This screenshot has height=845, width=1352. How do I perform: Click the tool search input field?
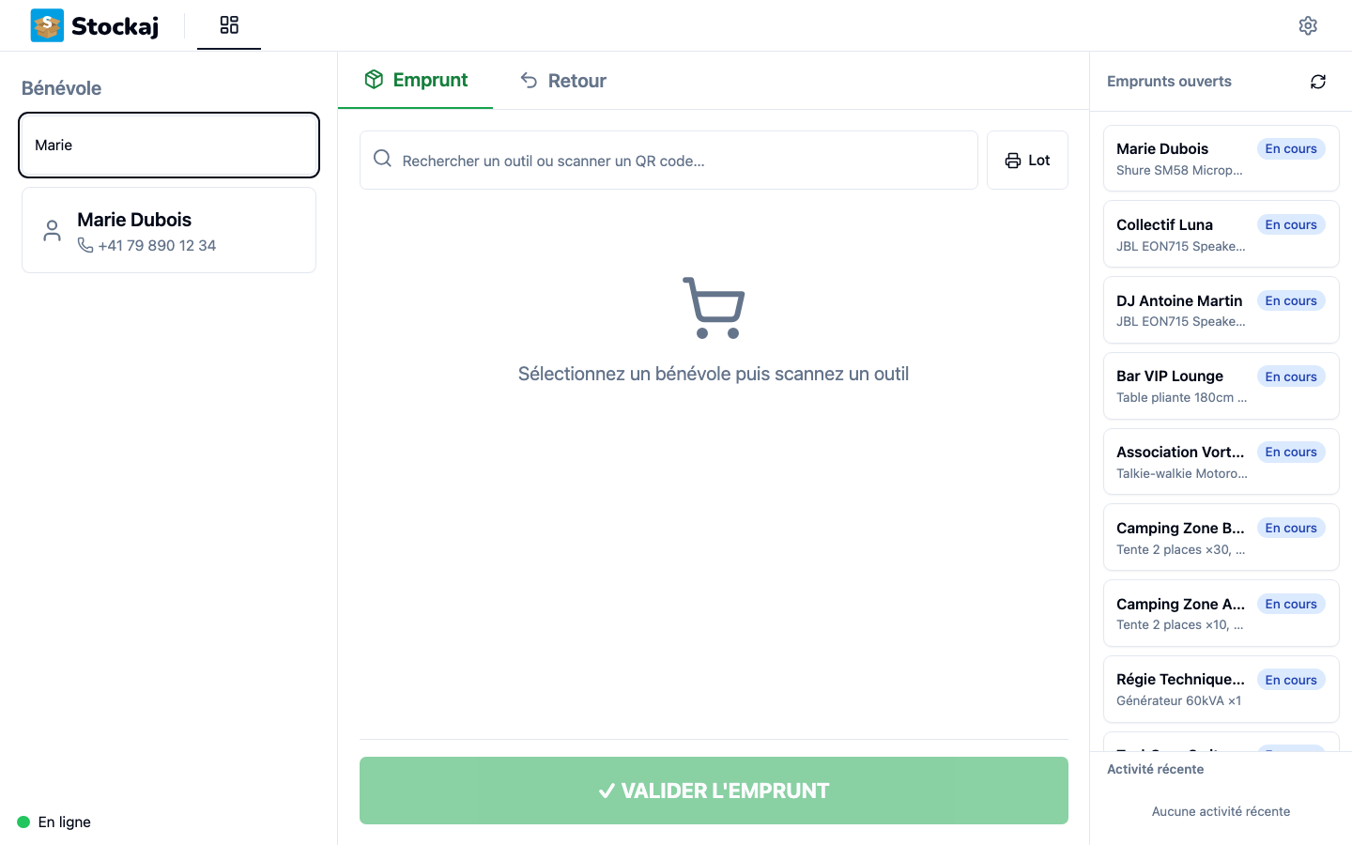[668, 160]
